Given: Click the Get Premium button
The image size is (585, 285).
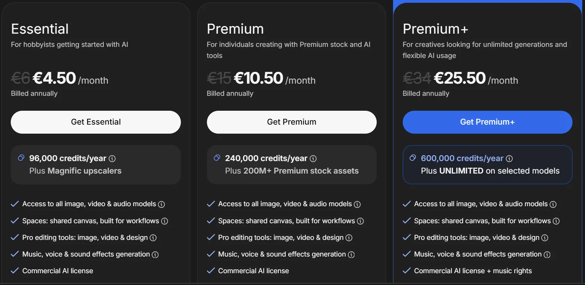Looking at the screenshot, I should click(x=292, y=122).
